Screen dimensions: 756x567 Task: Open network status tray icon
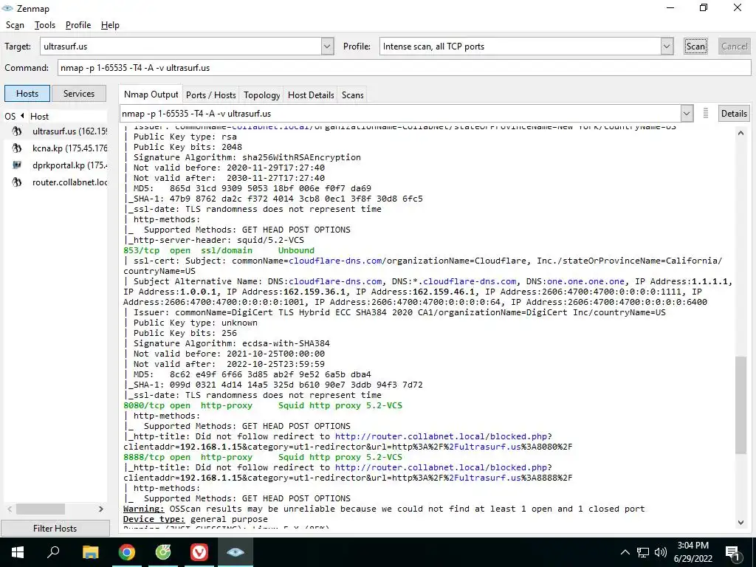tap(643, 552)
